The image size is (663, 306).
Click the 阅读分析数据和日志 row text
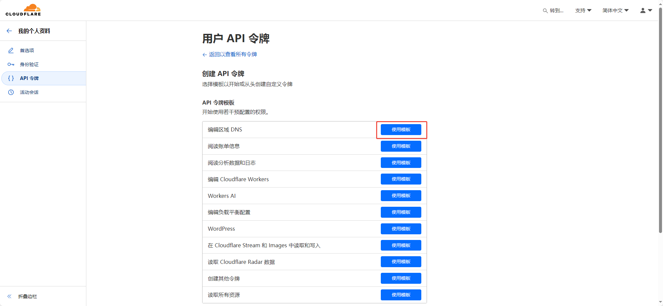[x=232, y=163]
